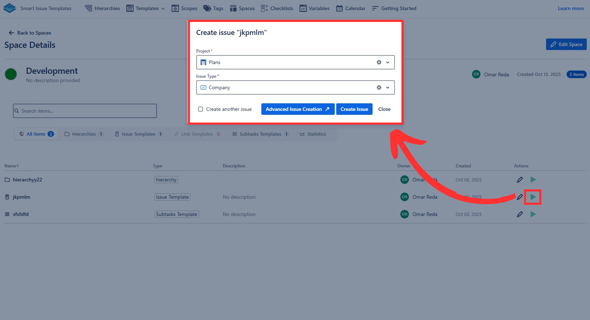Run the jkpmlm template with play icon
The image size is (590, 320).
pyautogui.click(x=533, y=197)
